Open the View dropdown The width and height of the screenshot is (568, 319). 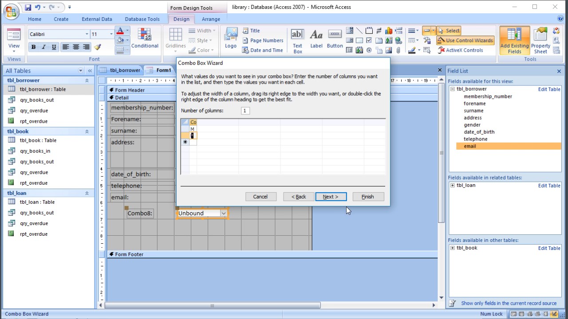tap(14, 51)
